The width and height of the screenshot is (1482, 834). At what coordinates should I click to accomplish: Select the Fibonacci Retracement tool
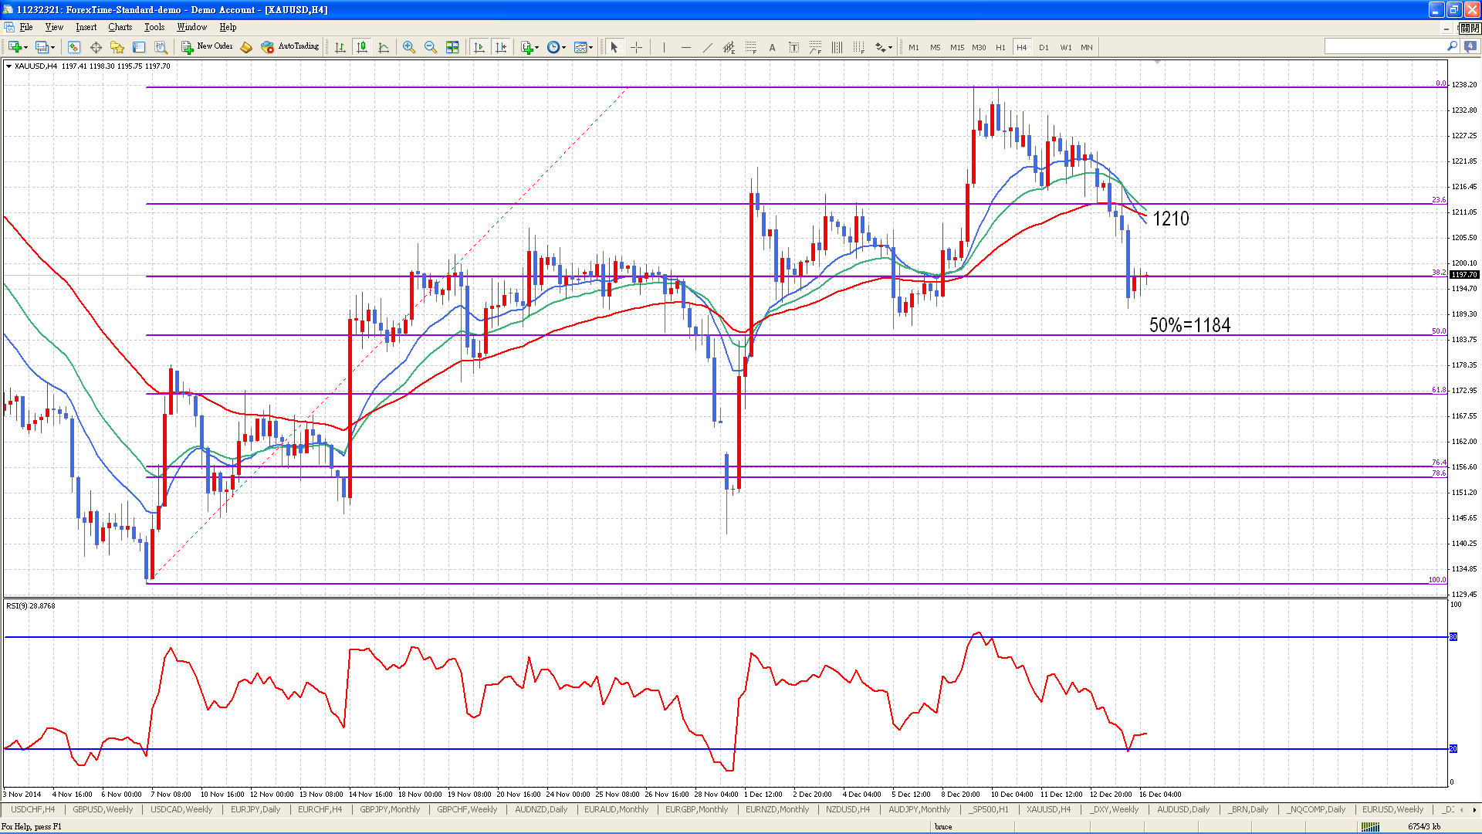(750, 47)
